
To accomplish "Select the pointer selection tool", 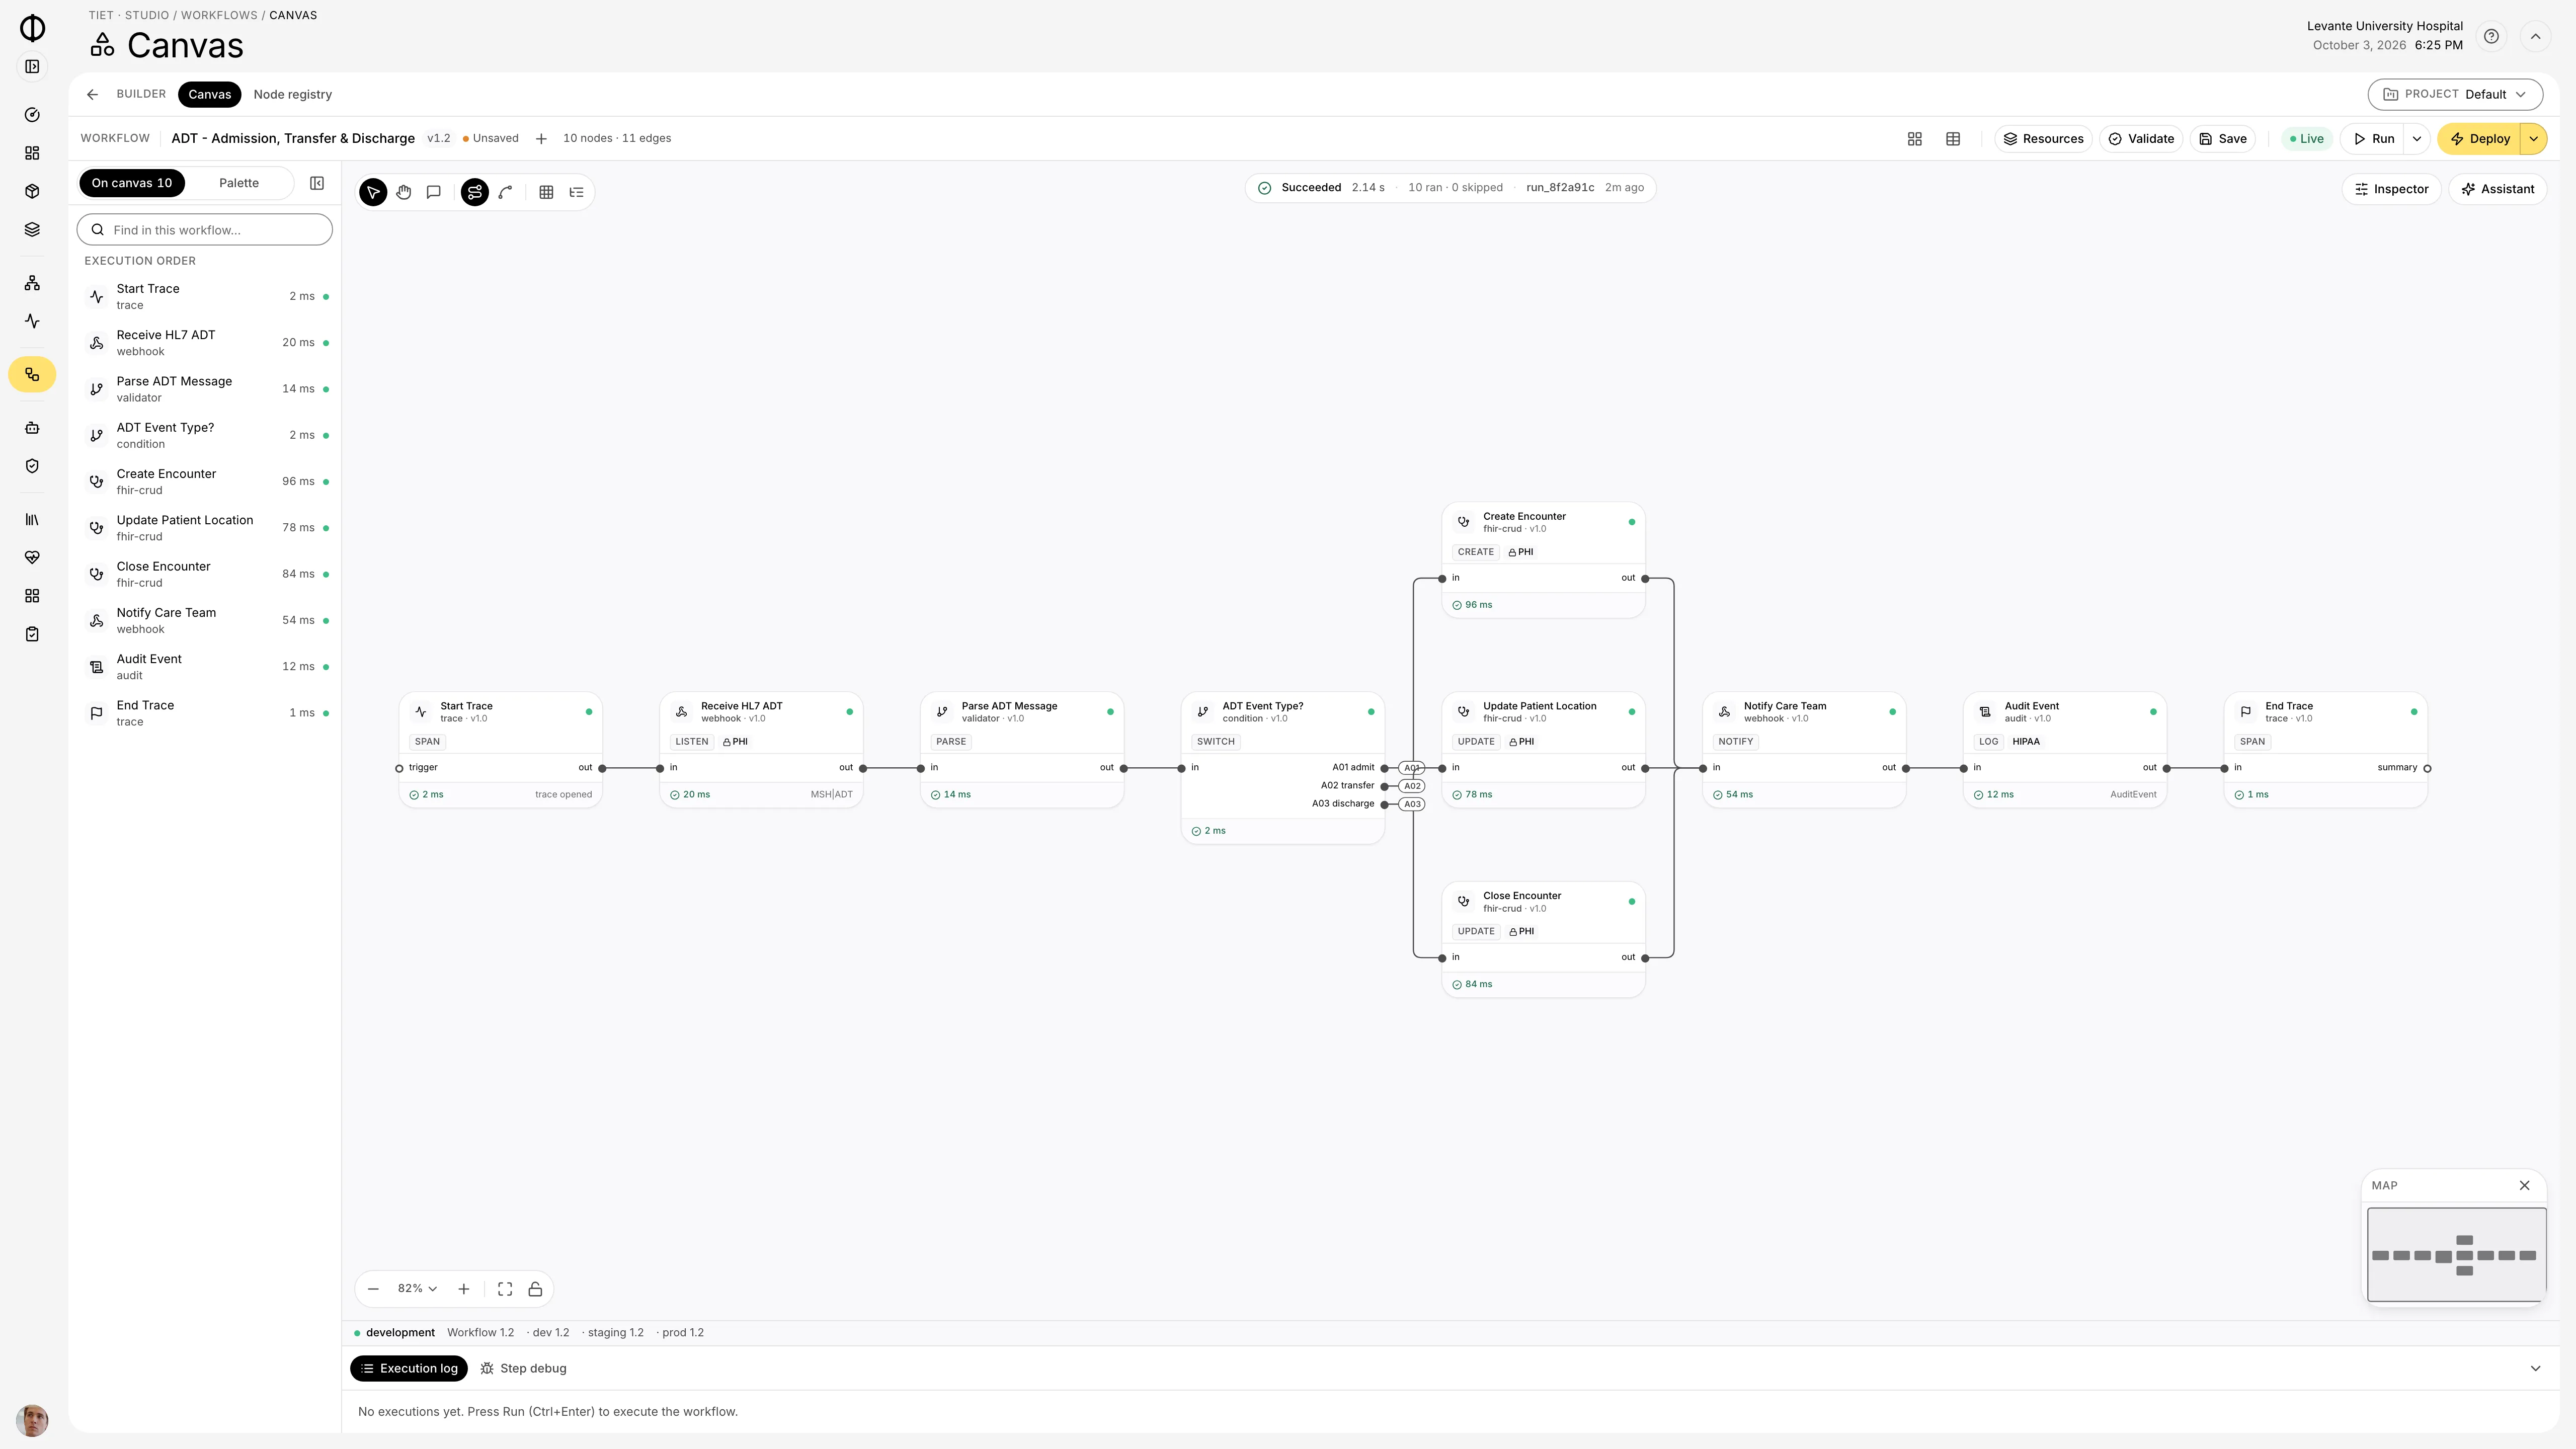I will 373,192.
